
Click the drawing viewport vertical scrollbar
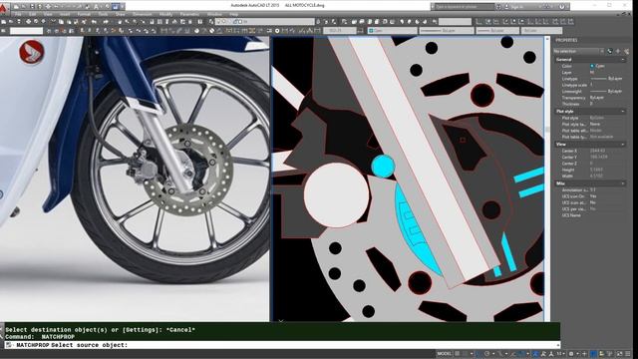(x=547, y=179)
